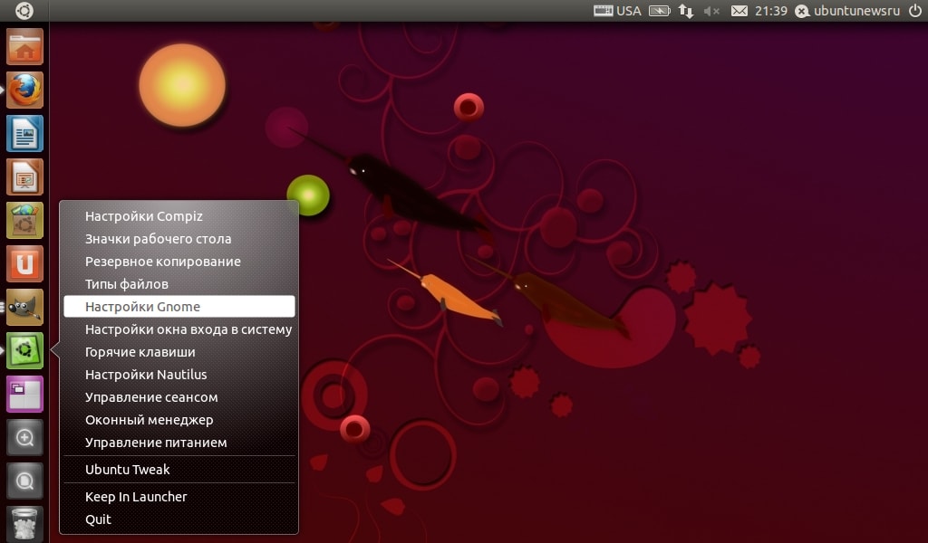The width and height of the screenshot is (928, 543).
Task: Open the muted sound volume indicator
Action: (x=711, y=11)
